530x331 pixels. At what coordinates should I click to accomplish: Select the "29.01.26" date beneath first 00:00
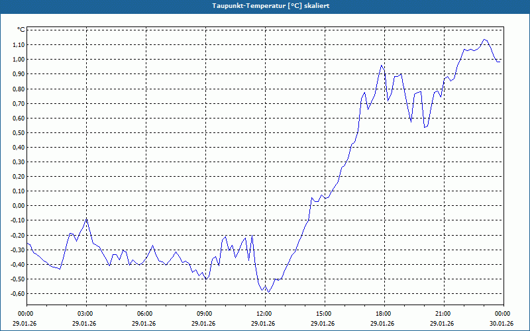click(x=25, y=323)
